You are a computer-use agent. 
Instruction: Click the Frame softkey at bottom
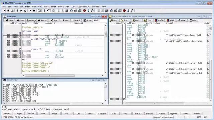(162, 113)
